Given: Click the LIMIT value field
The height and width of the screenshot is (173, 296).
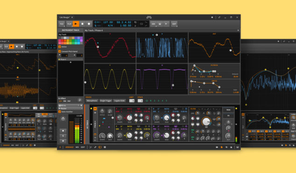Looking at the screenshot, I should point(132,101).
